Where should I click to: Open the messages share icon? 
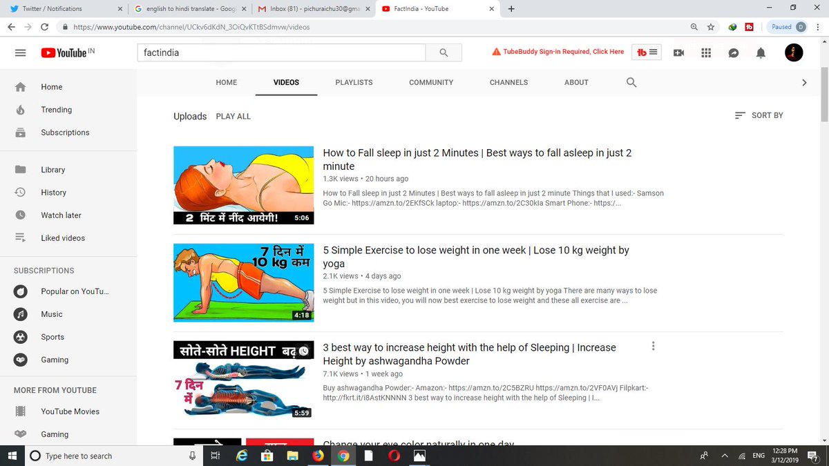[x=734, y=53]
